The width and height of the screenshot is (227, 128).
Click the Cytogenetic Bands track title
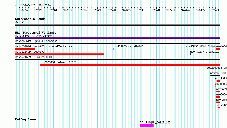(30, 19)
